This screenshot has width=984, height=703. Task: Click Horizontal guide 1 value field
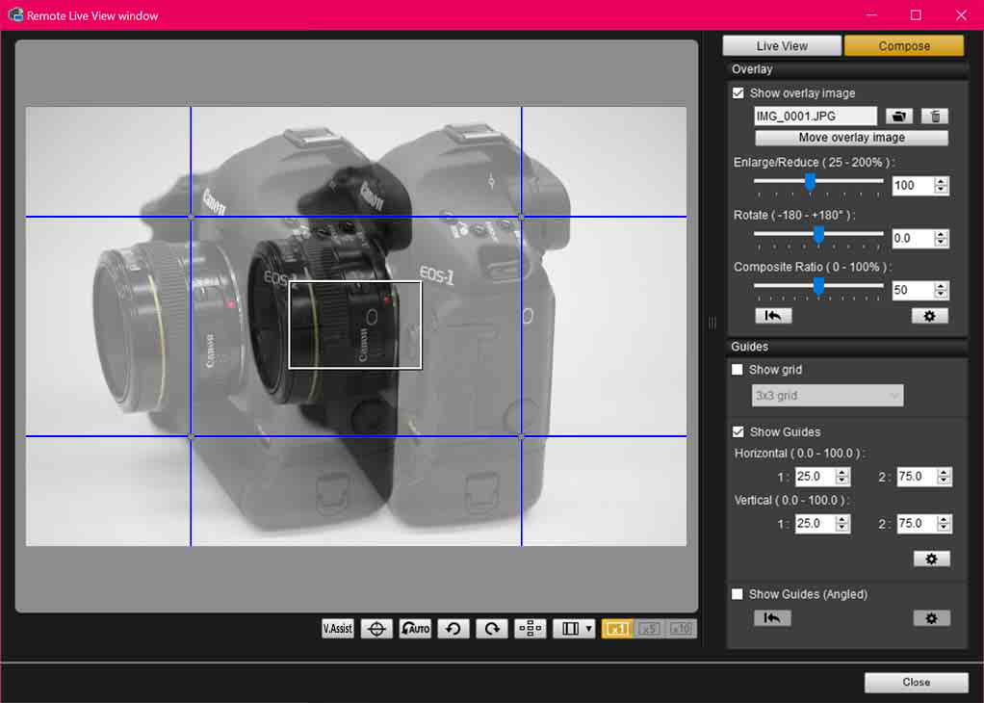pyautogui.click(x=815, y=477)
